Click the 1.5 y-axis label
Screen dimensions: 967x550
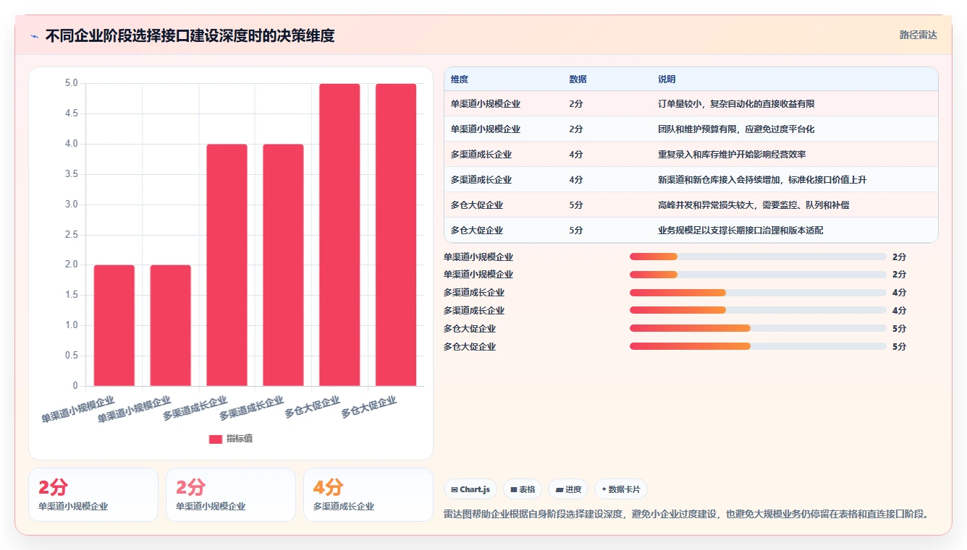tap(71, 295)
